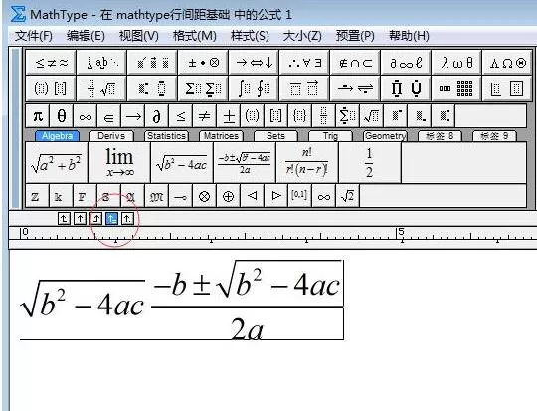
Task: Select the second tab-stop alignment button
Action: pos(80,218)
